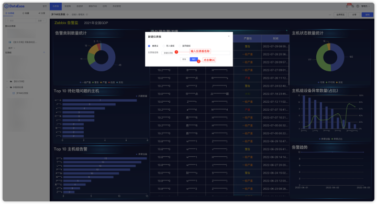Open the 管理员 user dropdown

365,6
